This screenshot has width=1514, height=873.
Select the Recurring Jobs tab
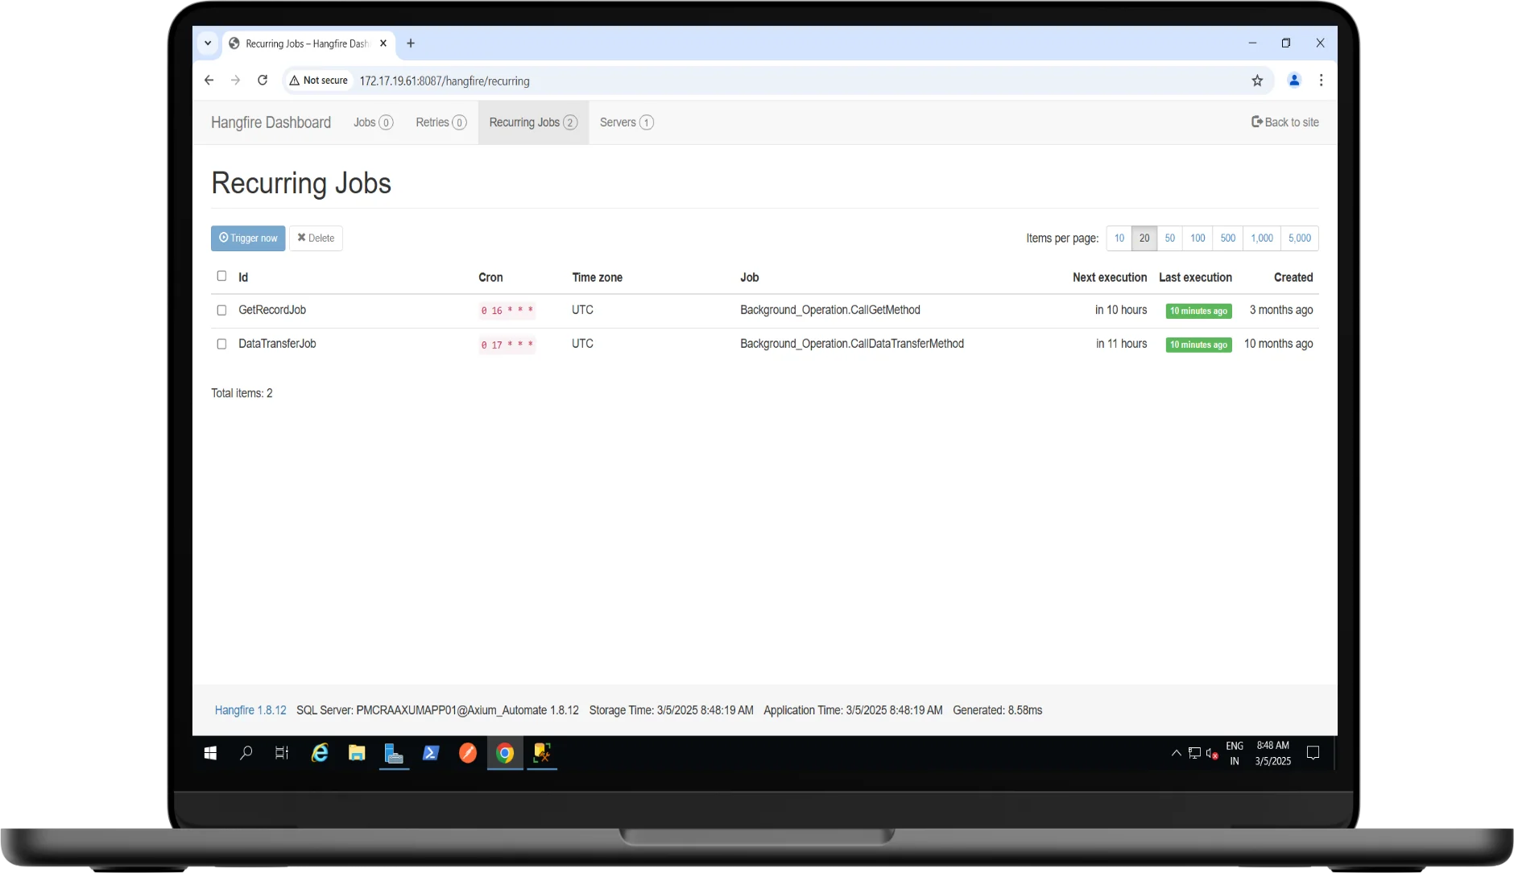[x=533, y=122]
